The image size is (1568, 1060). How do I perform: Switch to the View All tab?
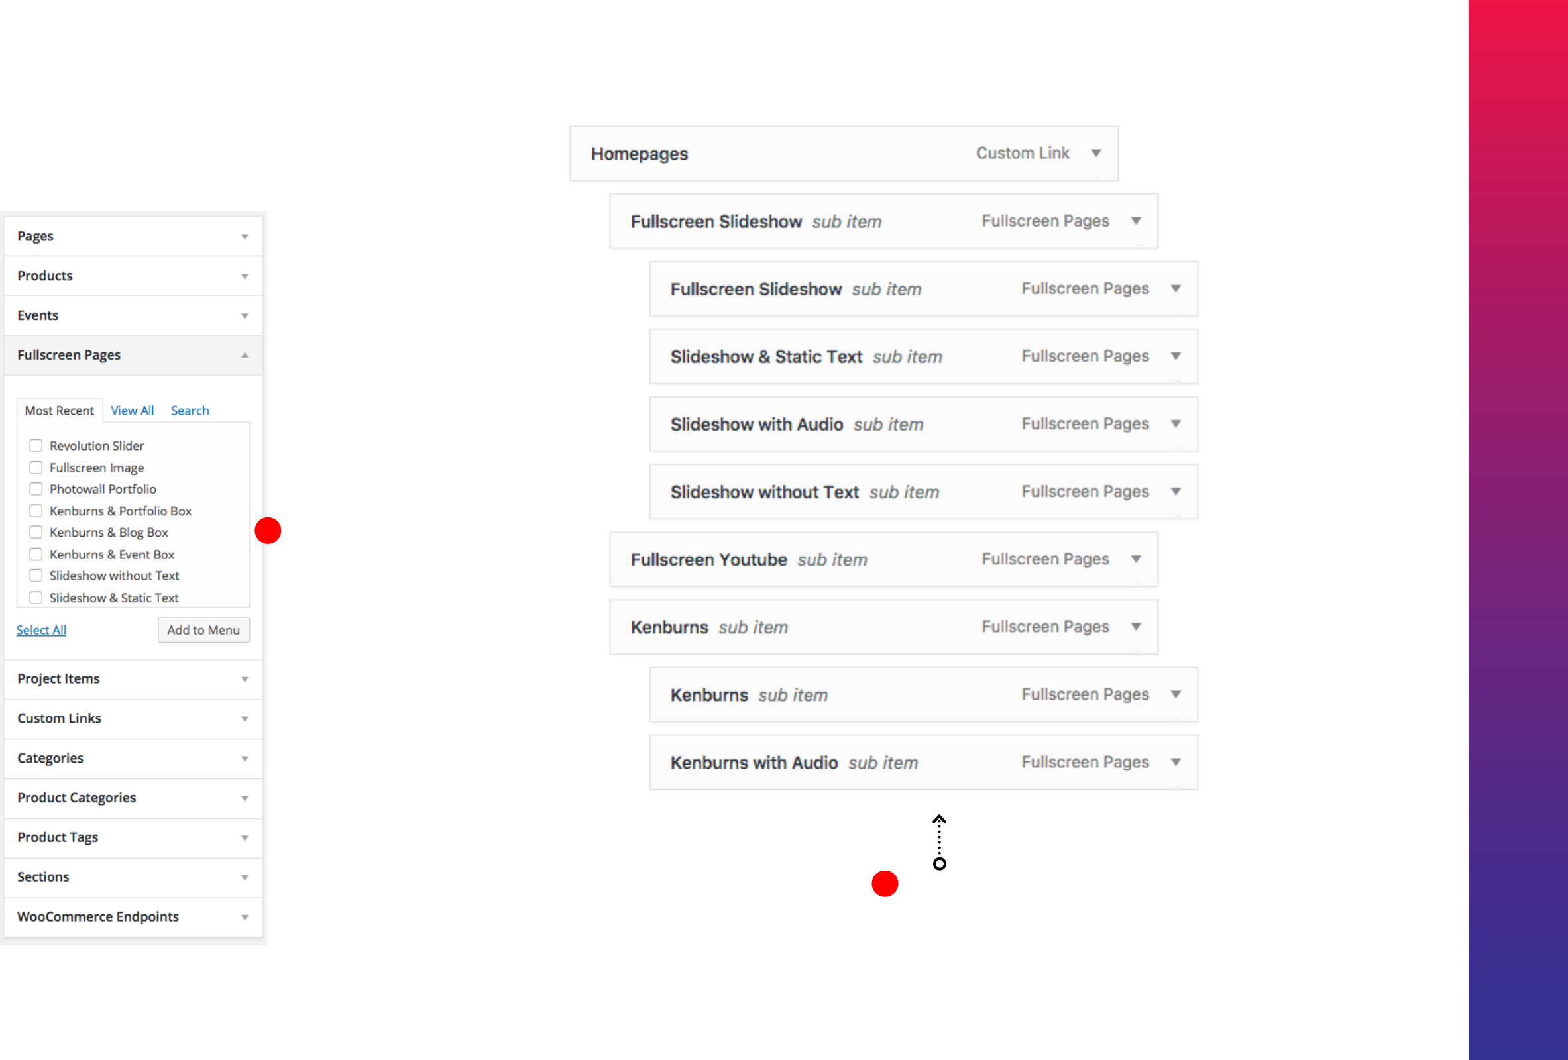coord(133,411)
